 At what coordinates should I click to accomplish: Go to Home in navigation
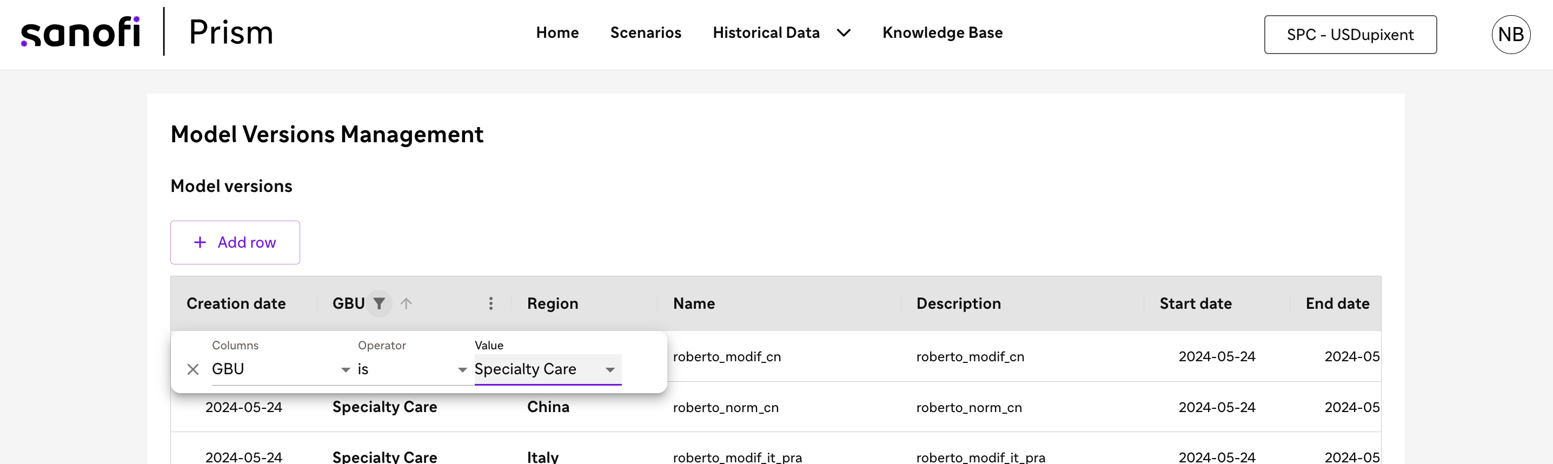(x=557, y=32)
